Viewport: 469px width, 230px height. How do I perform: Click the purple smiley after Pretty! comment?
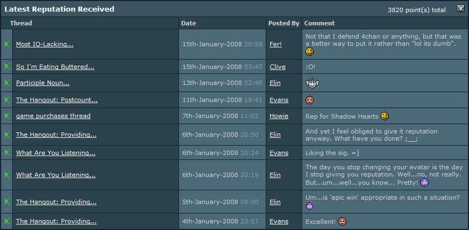pyautogui.click(x=424, y=182)
